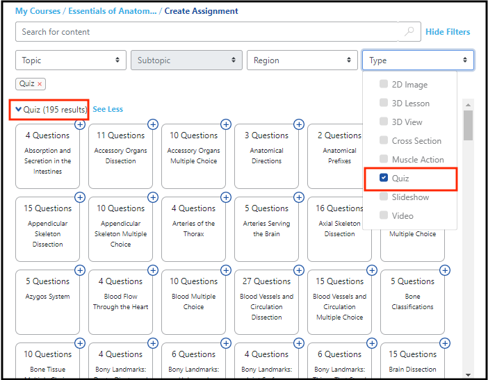
Task: Check the 3D Lesson type option
Action: point(384,103)
